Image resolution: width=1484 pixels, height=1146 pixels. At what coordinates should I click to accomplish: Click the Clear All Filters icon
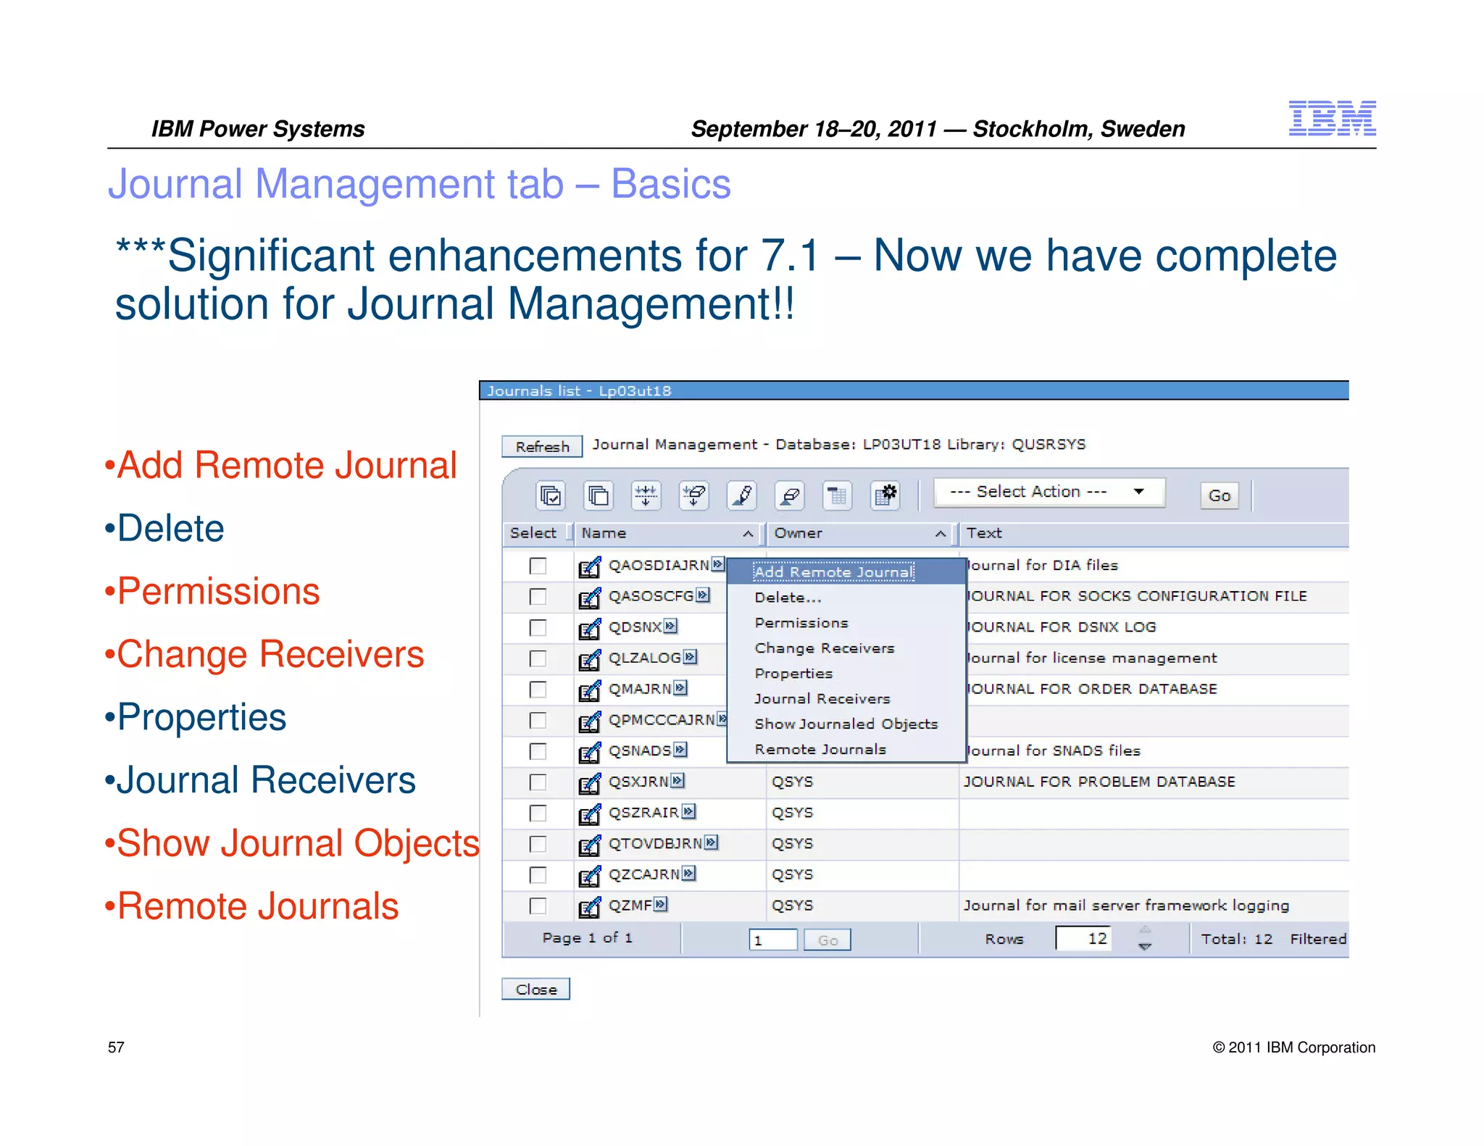tap(694, 495)
